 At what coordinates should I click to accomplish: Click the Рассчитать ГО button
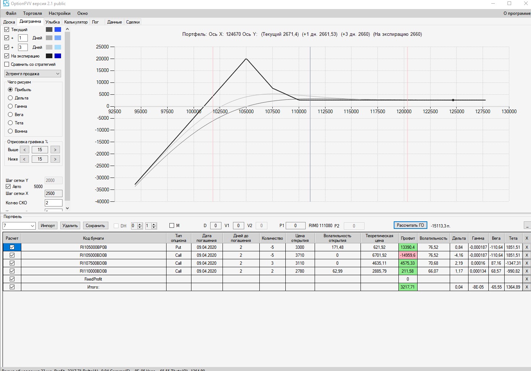(410, 225)
